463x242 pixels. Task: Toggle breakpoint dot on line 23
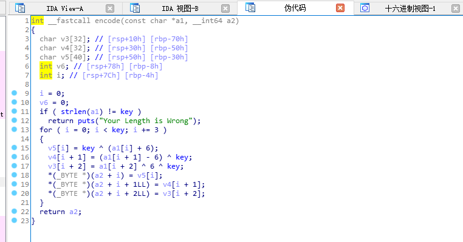tap(14, 220)
